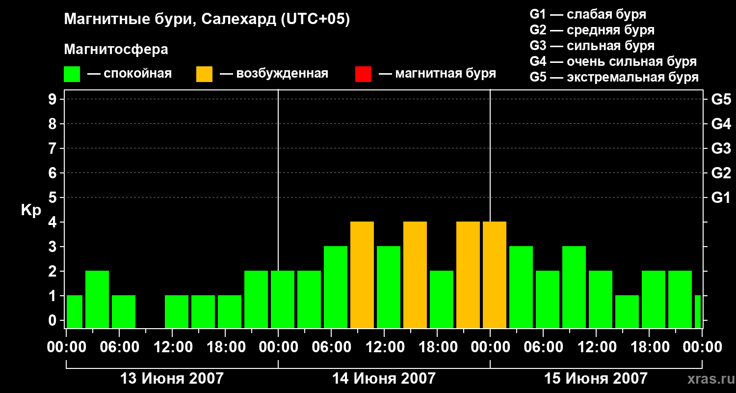Click the '— магнитная буря' legend label
This screenshot has height=393, width=736.
click(438, 74)
